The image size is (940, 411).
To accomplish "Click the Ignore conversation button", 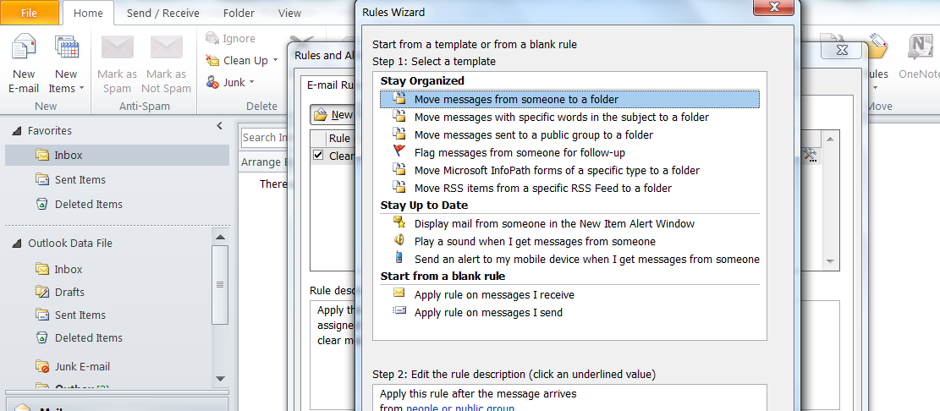I will (x=230, y=38).
